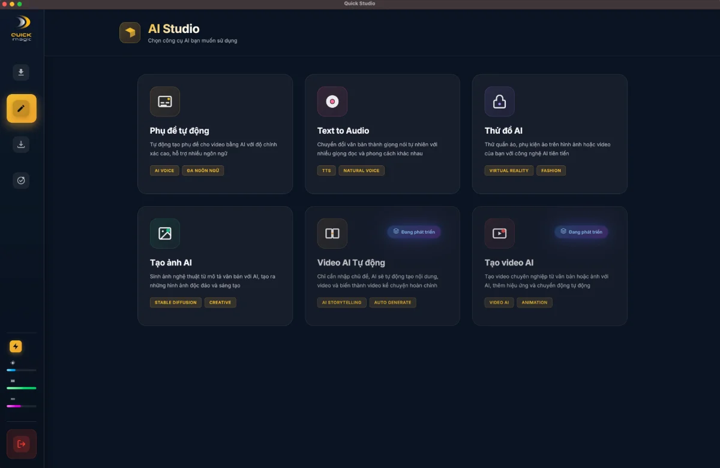Click the record icon on Text to Audio
The width and height of the screenshot is (720, 468).
(x=332, y=101)
